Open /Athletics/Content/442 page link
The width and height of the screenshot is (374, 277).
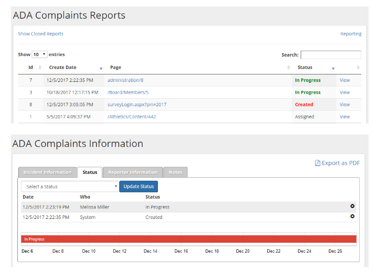click(132, 117)
